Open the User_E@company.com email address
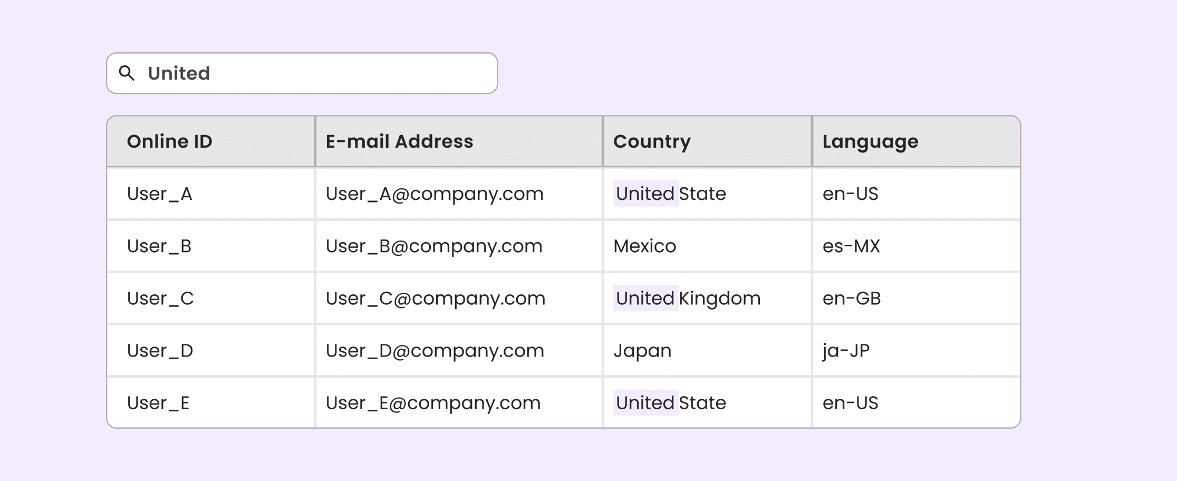The height and width of the screenshot is (481, 1177). pyautogui.click(x=433, y=403)
